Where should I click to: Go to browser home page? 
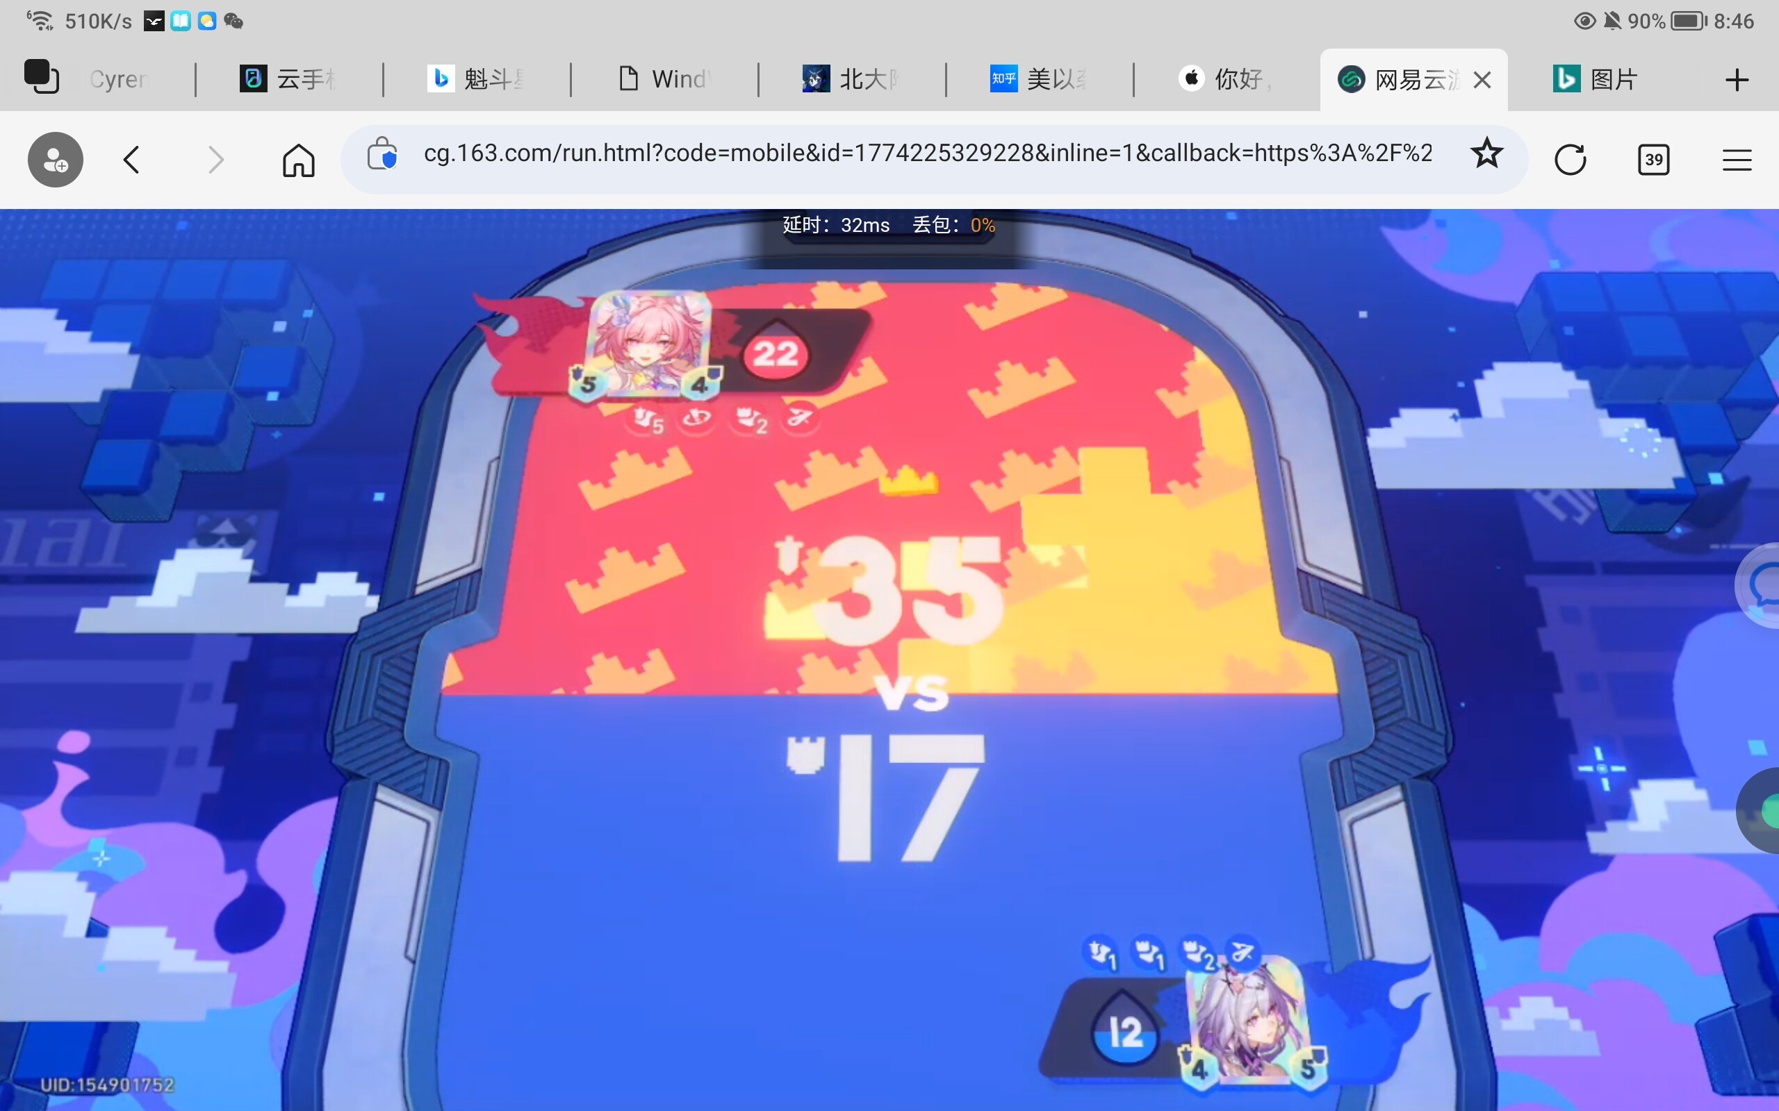tap(298, 160)
